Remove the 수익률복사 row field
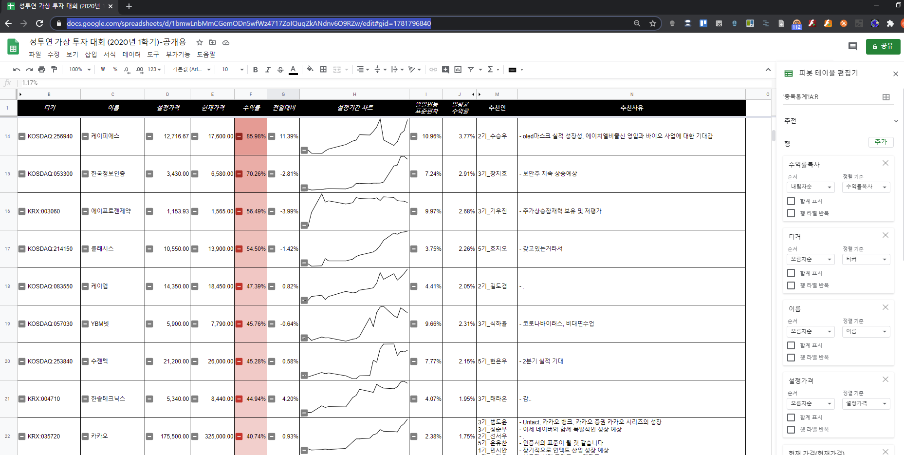 pyautogui.click(x=886, y=163)
